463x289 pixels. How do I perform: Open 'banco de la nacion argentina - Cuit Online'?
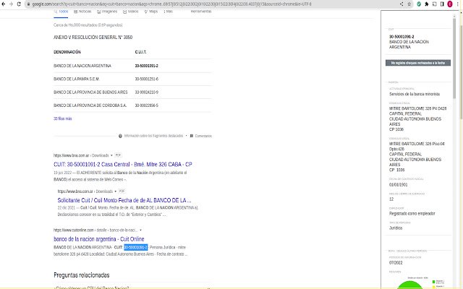pyautogui.click(x=99, y=239)
